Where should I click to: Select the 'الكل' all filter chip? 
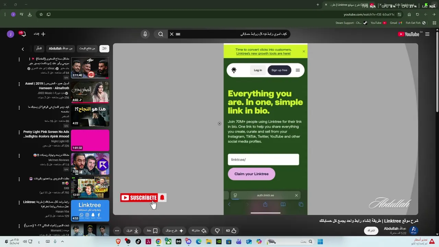(x=104, y=48)
